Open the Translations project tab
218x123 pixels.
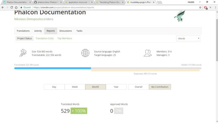click(23, 31)
